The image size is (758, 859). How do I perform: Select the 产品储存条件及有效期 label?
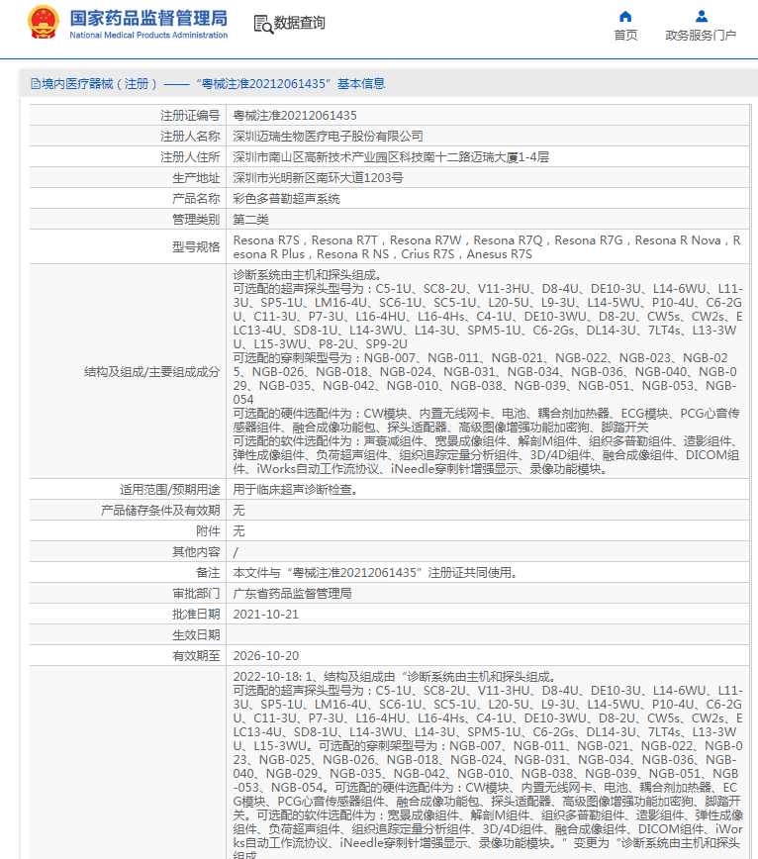tap(160, 511)
